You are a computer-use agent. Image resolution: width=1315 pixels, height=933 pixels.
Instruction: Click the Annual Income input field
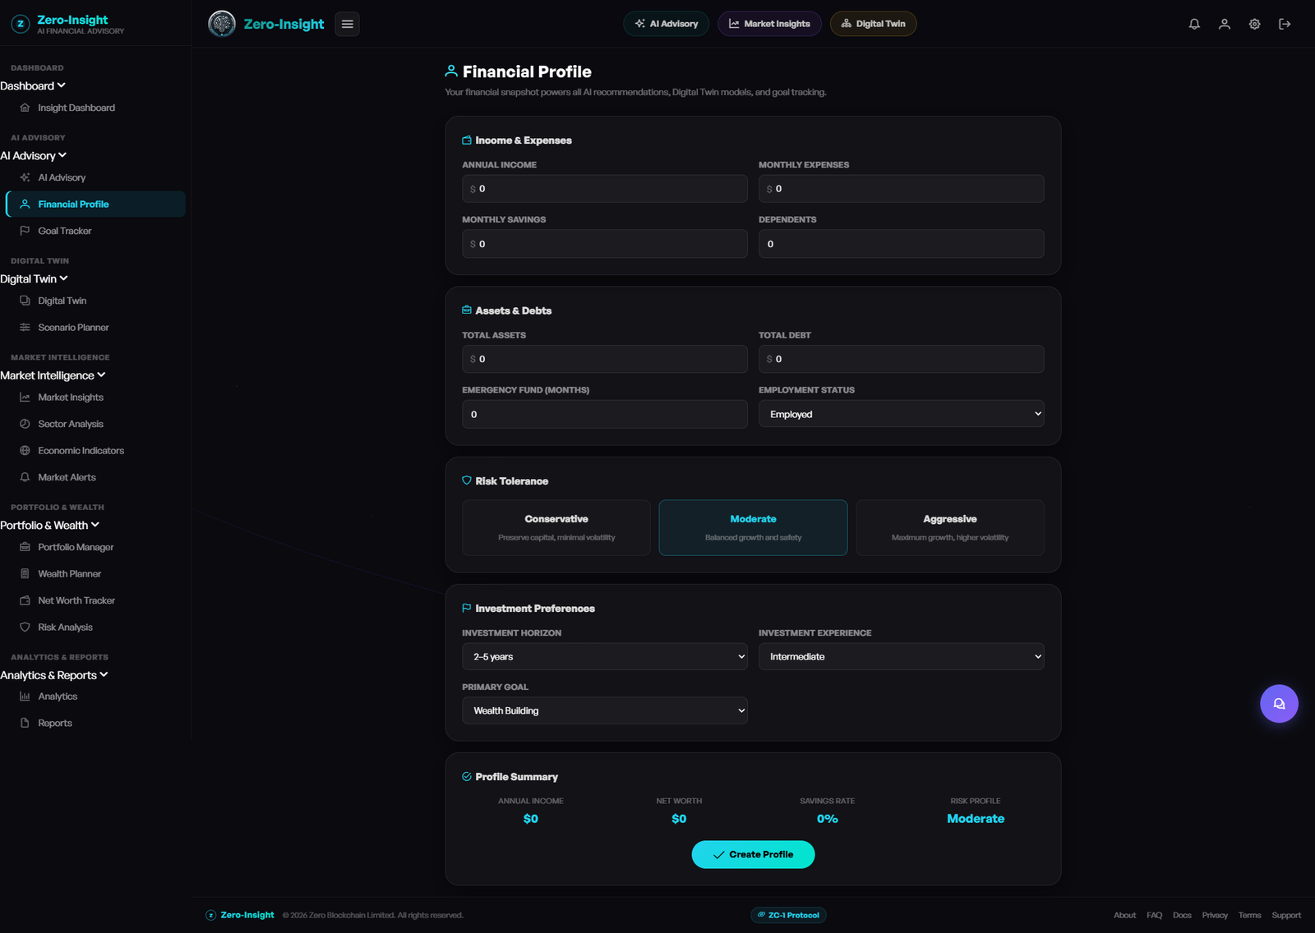[605, 189]
